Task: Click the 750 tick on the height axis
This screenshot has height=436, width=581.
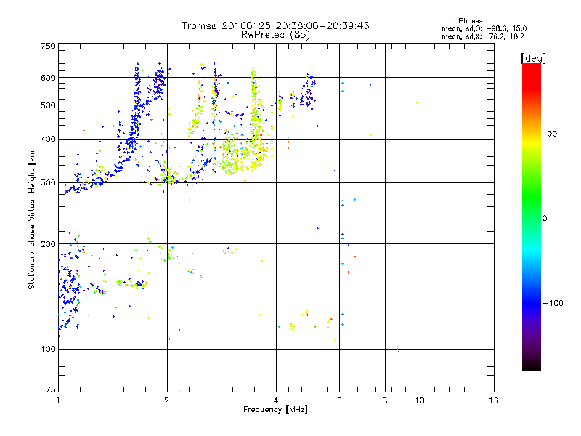Action: 48,46
